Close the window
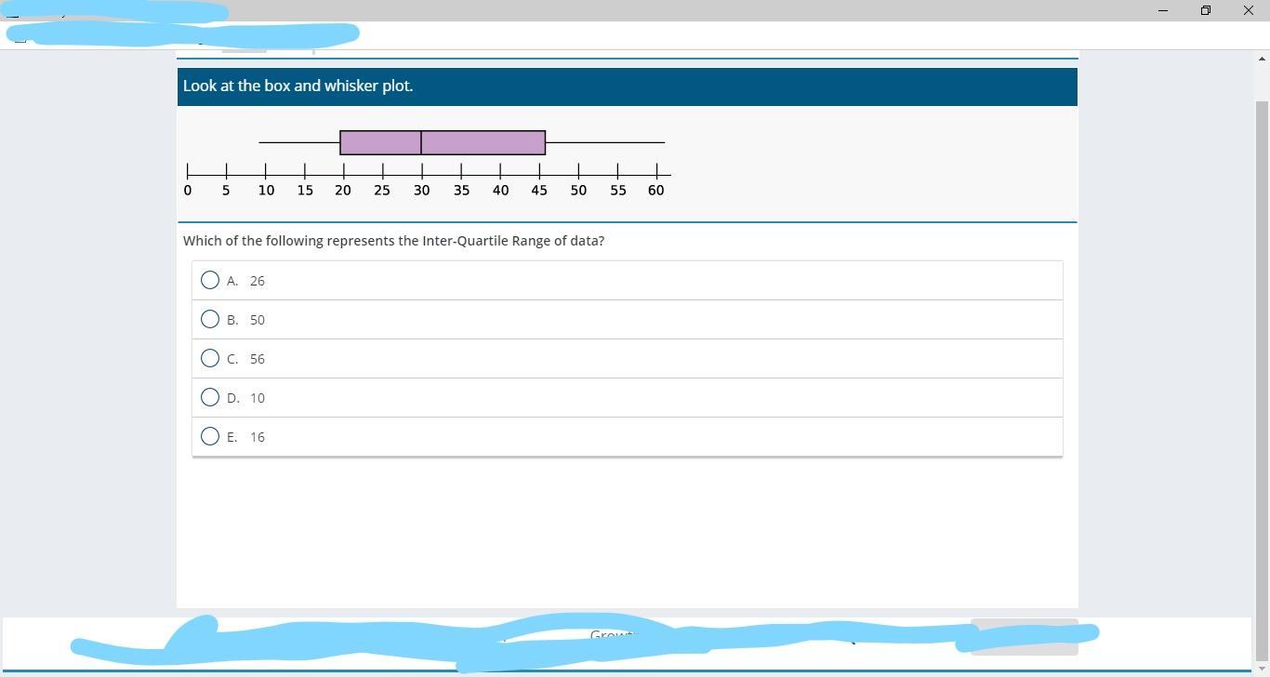Screen dimensions: 1270x677 click(x=1248, y=10)
